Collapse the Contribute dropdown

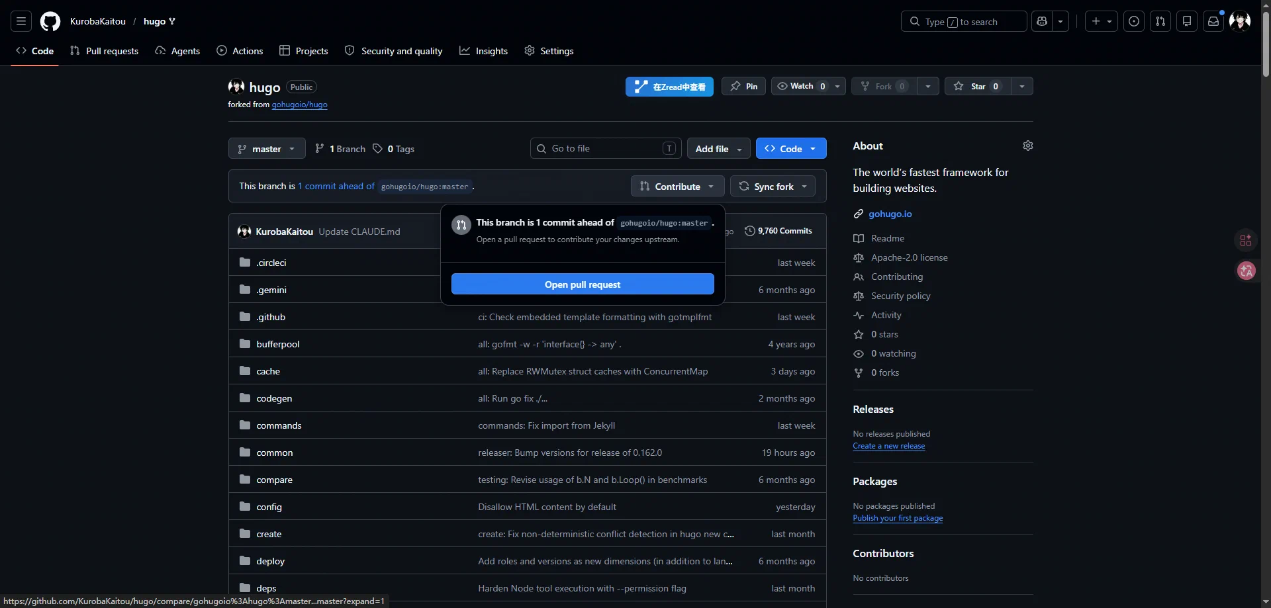coord(678,187)
